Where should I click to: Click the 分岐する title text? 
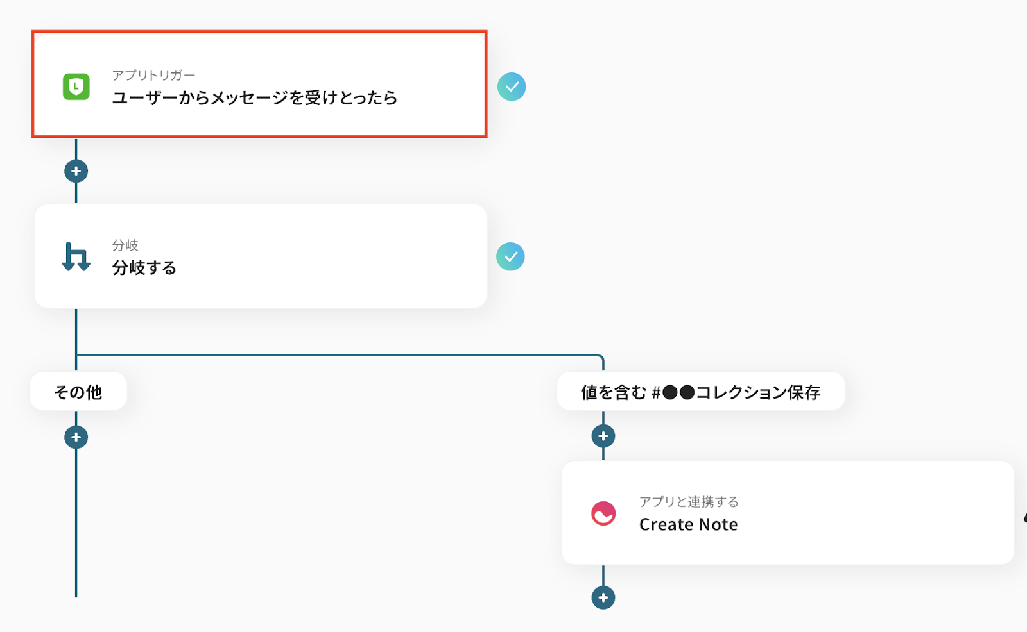coord(144,268)
